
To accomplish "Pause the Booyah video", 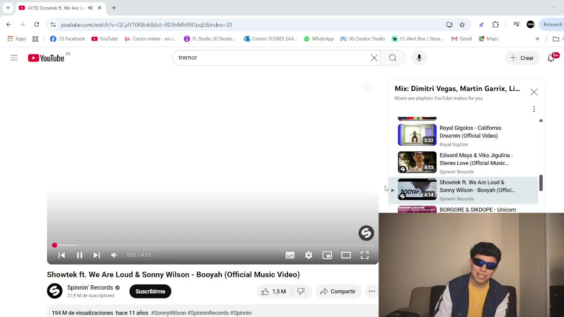I will pyautogui.click(x=80, y=255).
